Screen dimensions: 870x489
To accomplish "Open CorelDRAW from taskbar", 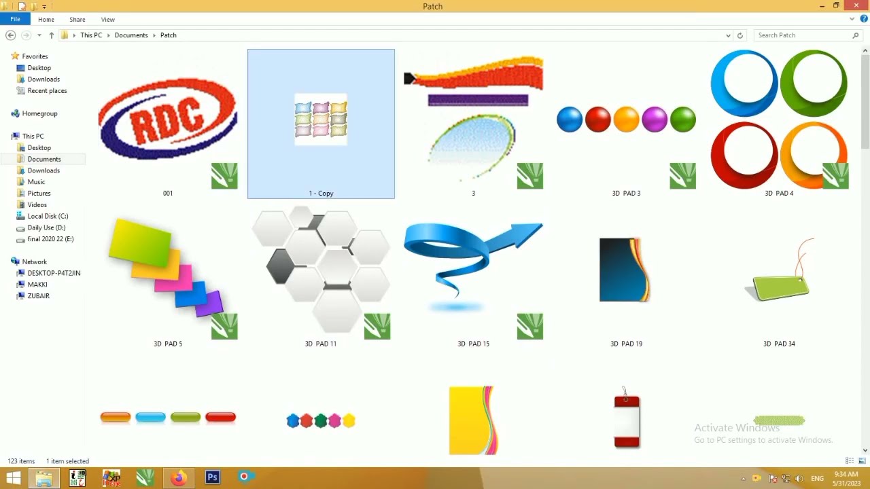I will click(x=145, y=478).
